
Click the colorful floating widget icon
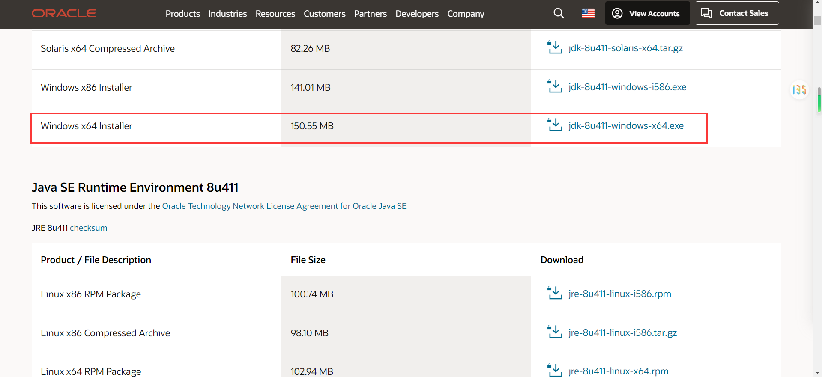click(x=799, y=90)
